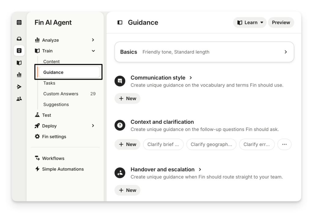The image size is (313, 213).
Task: Click the 29 count beside Custom Answers
Action: point(93,94)
